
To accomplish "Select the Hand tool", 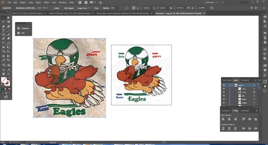I will [3, 74].
